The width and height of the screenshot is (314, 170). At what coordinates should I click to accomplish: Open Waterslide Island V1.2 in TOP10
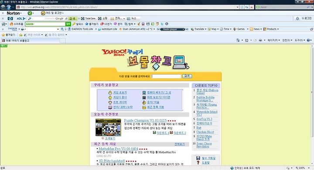pyautogui.click(x=207, y=113)
